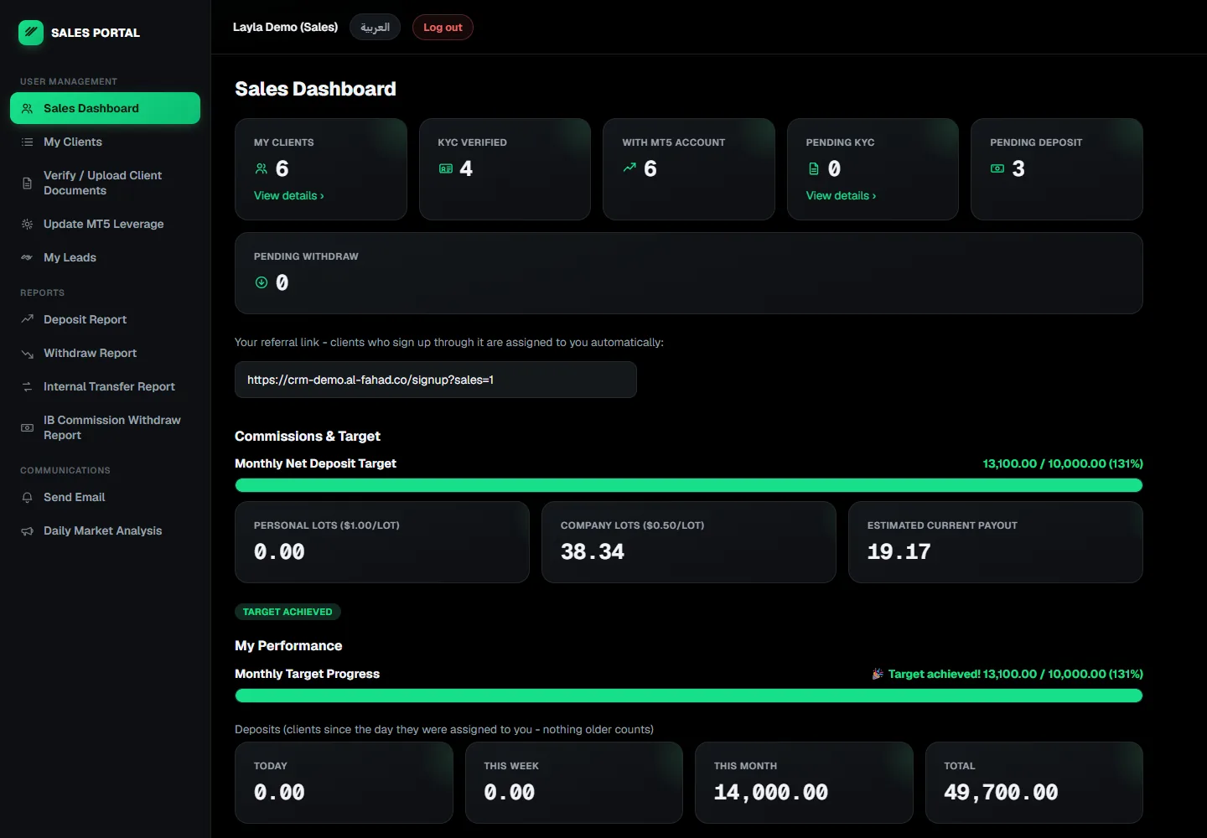Viewport: 1207px width, 838px height.
Task: Click the Send Email bell icon
Action: (27, 497)
